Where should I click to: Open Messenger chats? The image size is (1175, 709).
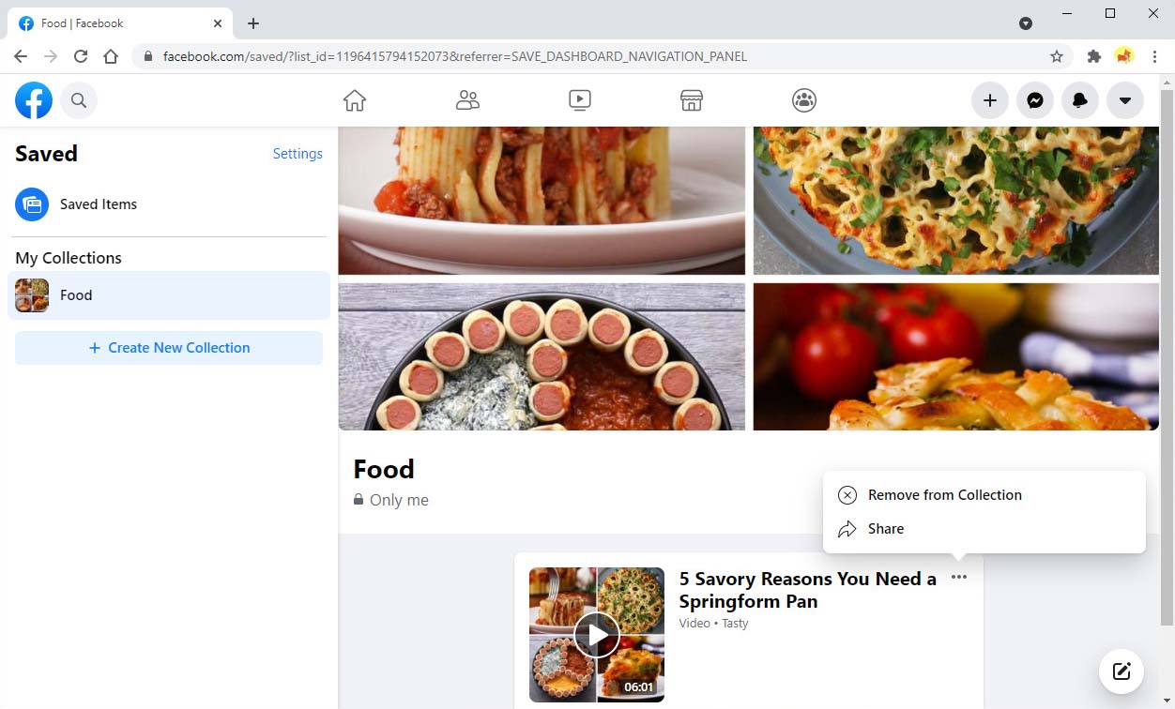coord(1034,100)
